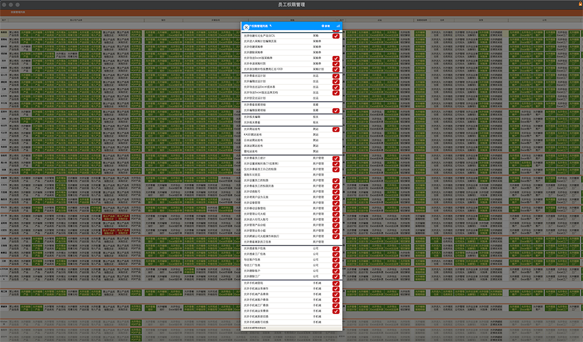Viewport: 583px width, 342px height.
Task: Close the permission list popup with the X icon
Action: coord(246,27)
